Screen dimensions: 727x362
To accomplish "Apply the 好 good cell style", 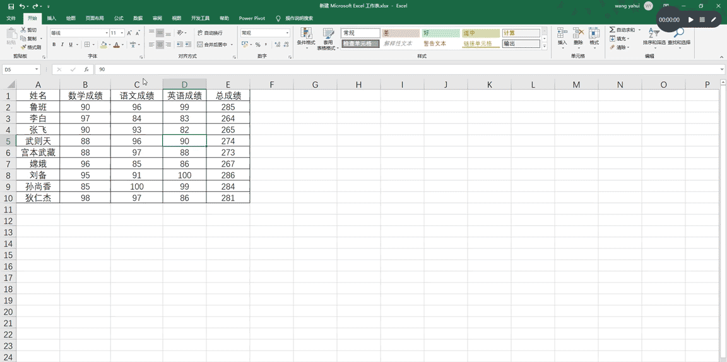I will tap(440, 33).
